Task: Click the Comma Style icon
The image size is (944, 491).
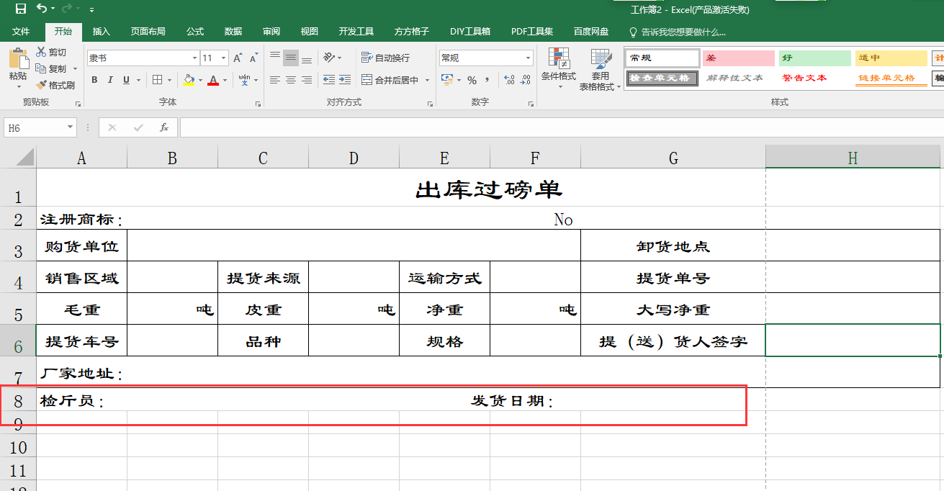Action: 487,80
